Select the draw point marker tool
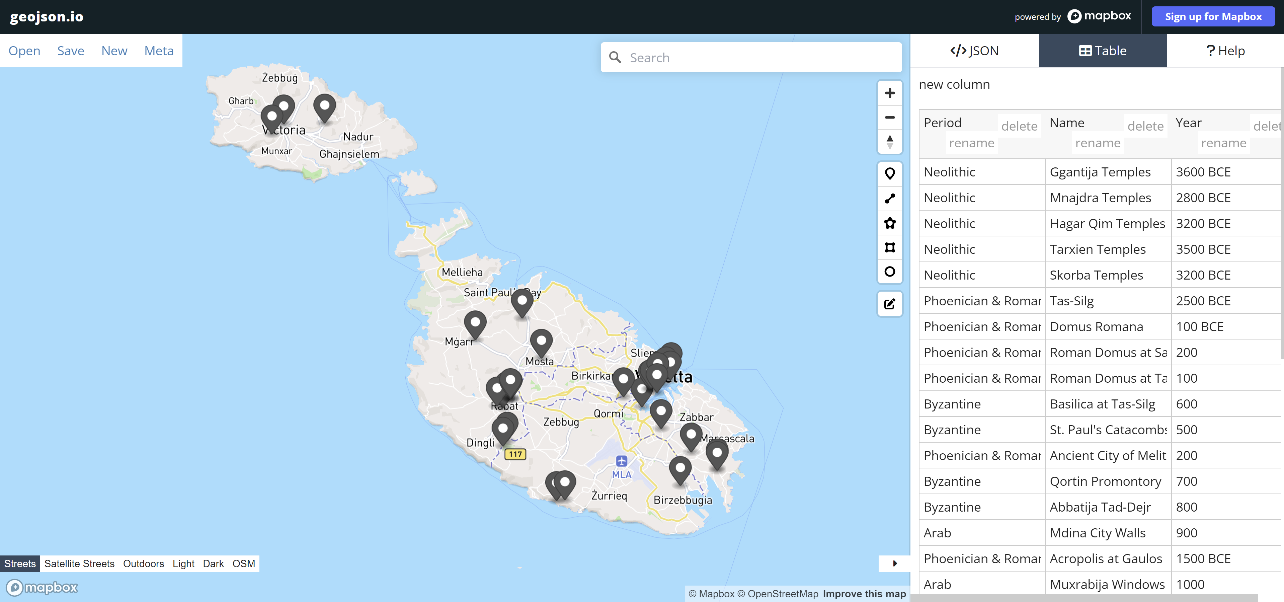 [889, 173]
